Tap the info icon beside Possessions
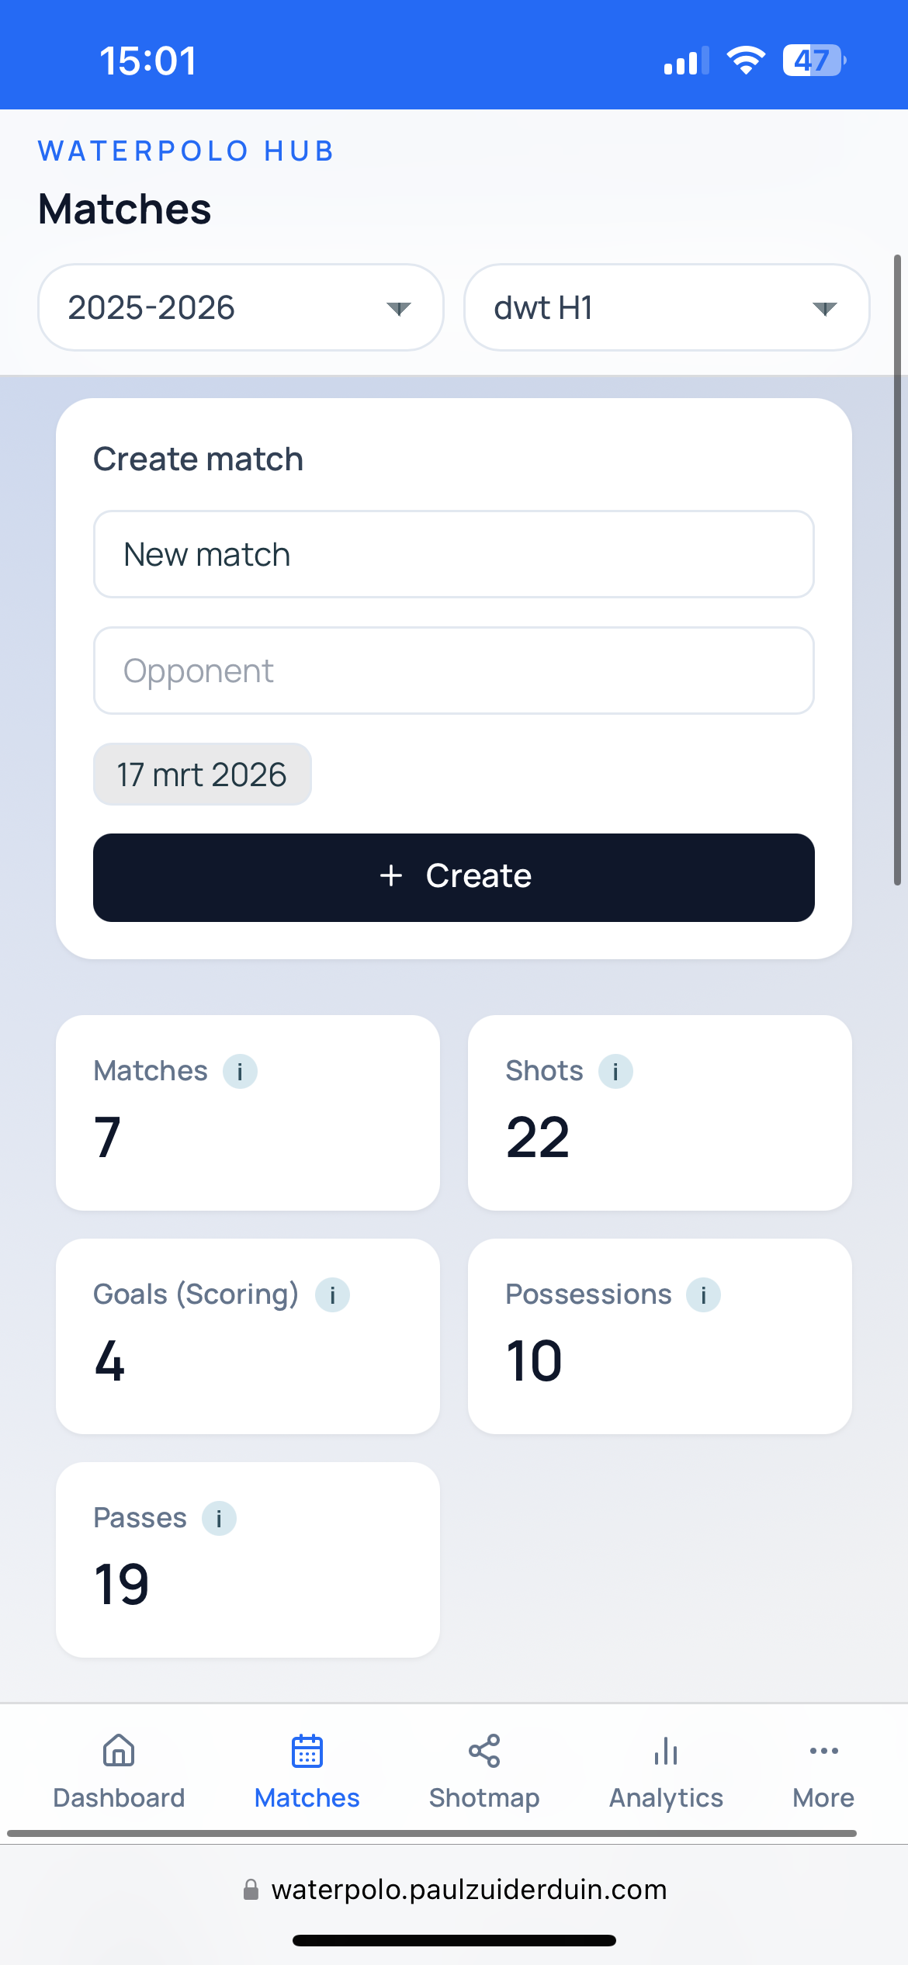The image size is (908, 1965). click(x=703, y=1294)
